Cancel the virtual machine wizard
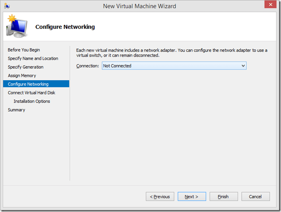Image resolution: width=281 pixels, height=212 pixels. tap(255, 197)
